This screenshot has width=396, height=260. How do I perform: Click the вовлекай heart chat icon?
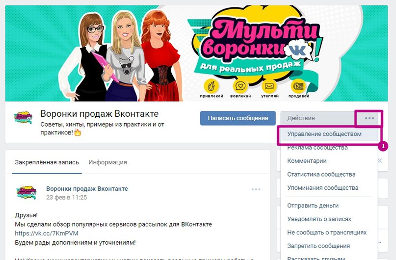pyautogui.click(x=240, y=86)
